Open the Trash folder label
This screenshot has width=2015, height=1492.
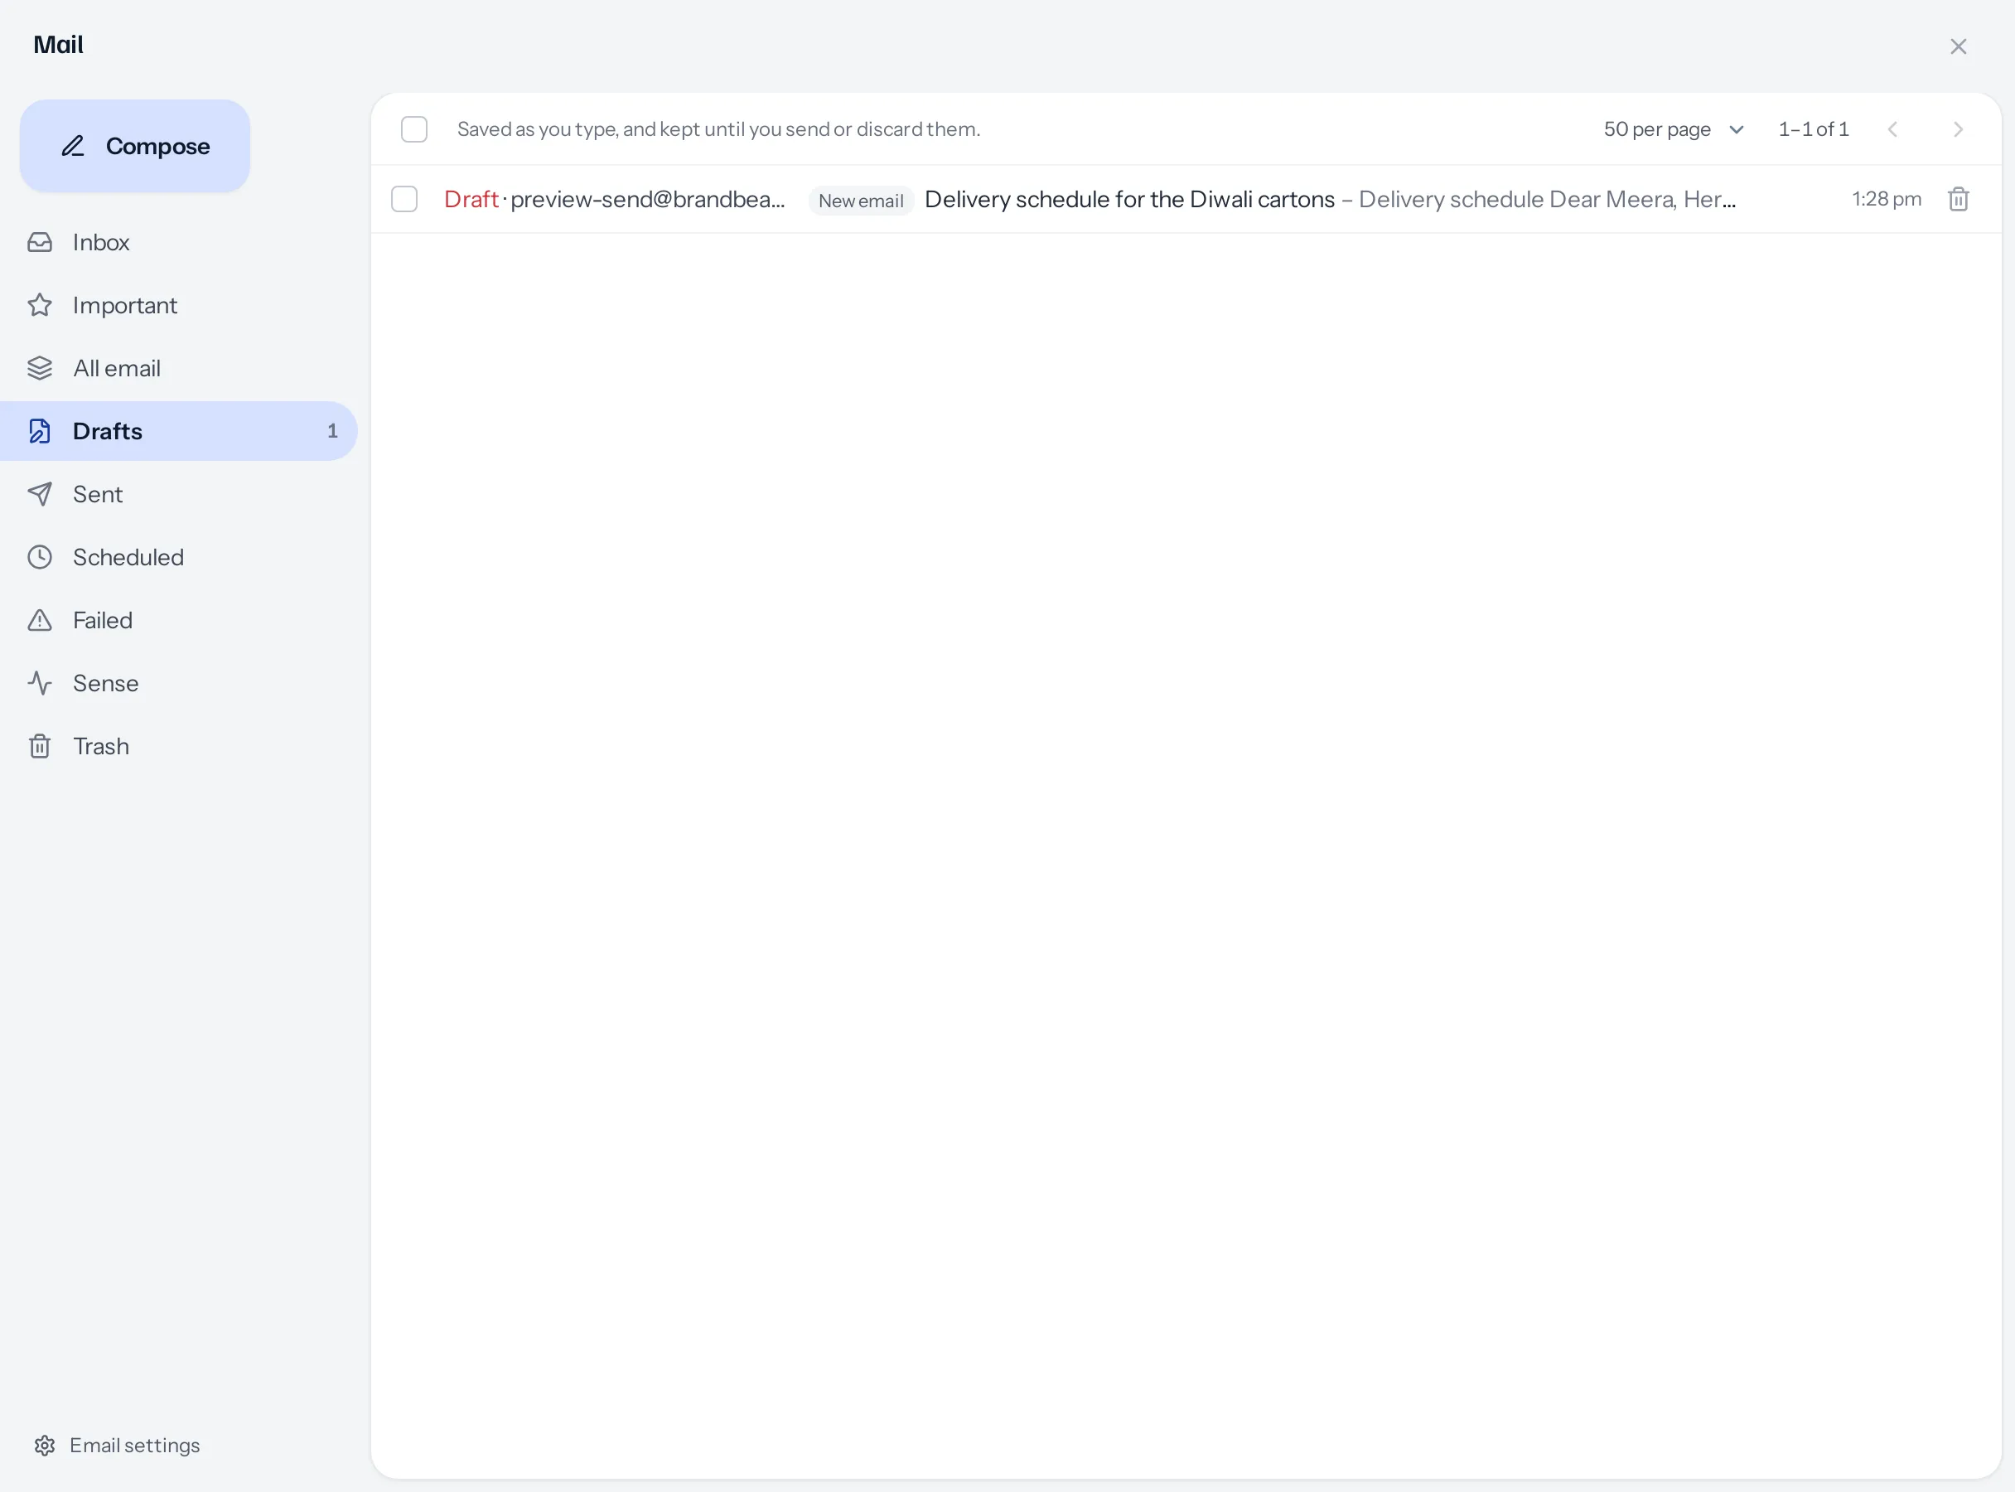coord(101,746)
